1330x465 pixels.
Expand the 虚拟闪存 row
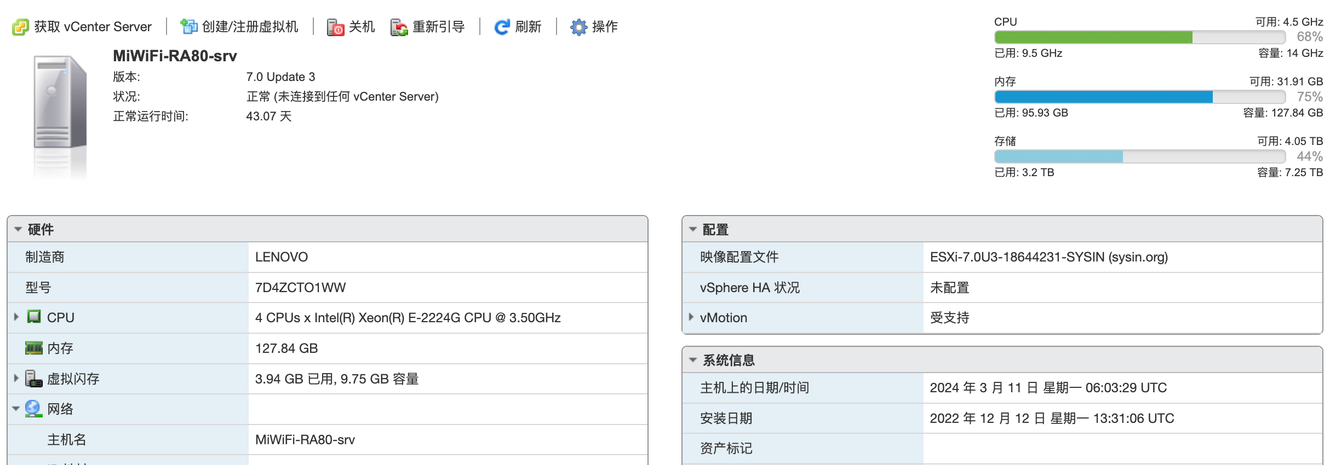point(16,378)
